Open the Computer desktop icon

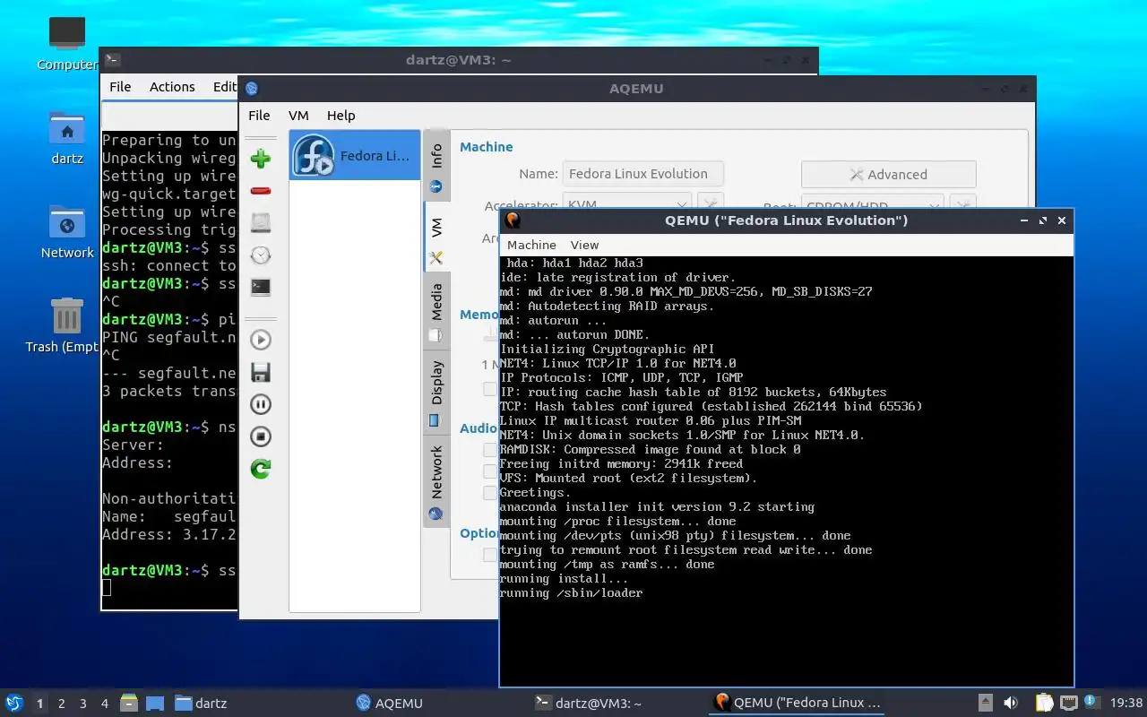point(67,44)
